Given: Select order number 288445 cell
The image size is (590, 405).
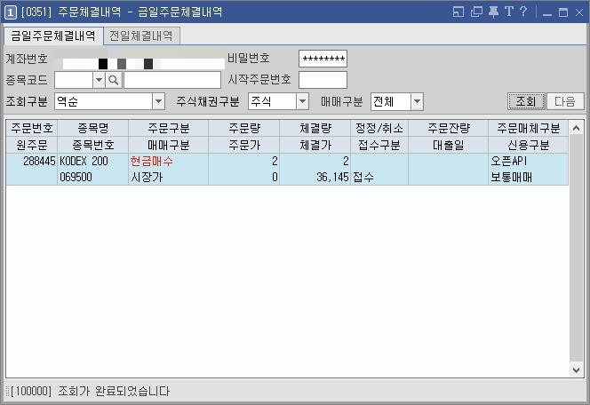Looking at the screenshot, I should 32,162.
